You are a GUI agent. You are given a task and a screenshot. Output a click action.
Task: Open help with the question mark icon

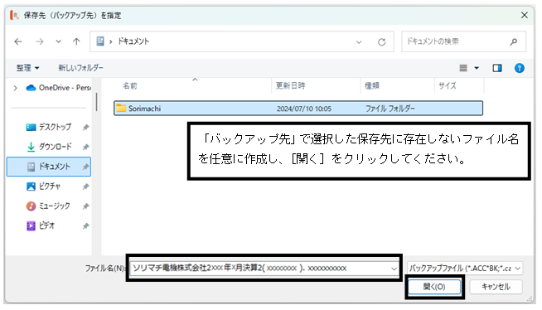[519, 68]
